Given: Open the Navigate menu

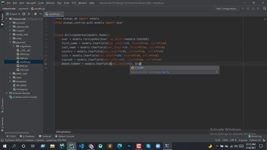Looking at the screenshot, I should click(31, 3).
